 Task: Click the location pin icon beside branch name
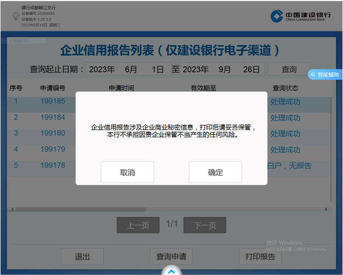point(16,17)
